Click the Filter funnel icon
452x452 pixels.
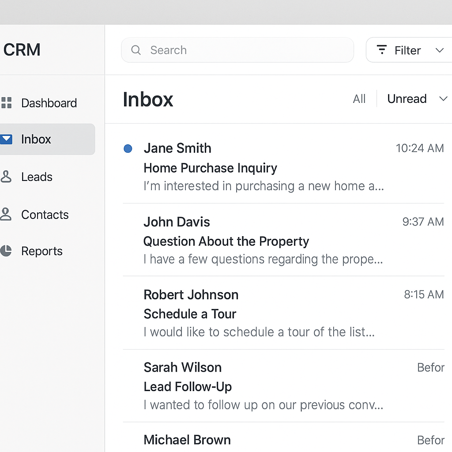point(382,50)
